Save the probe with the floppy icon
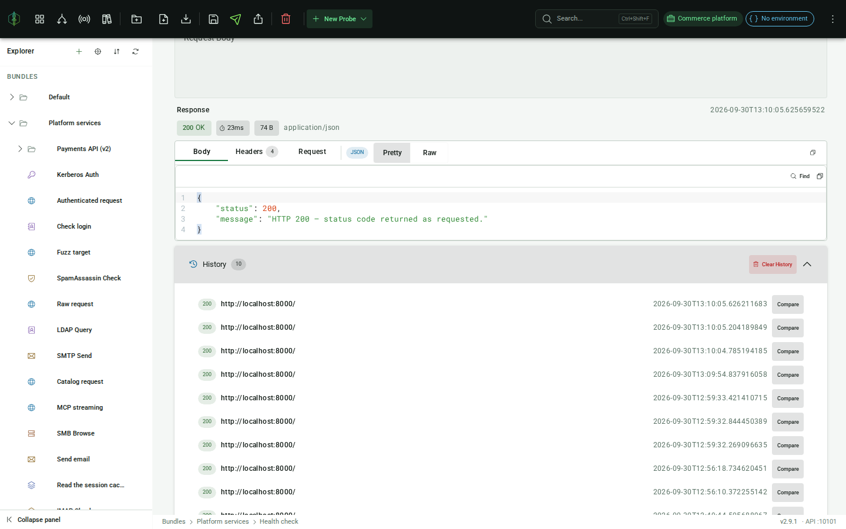The width and height of the screenshot is (846, 529). coord(213,19)
